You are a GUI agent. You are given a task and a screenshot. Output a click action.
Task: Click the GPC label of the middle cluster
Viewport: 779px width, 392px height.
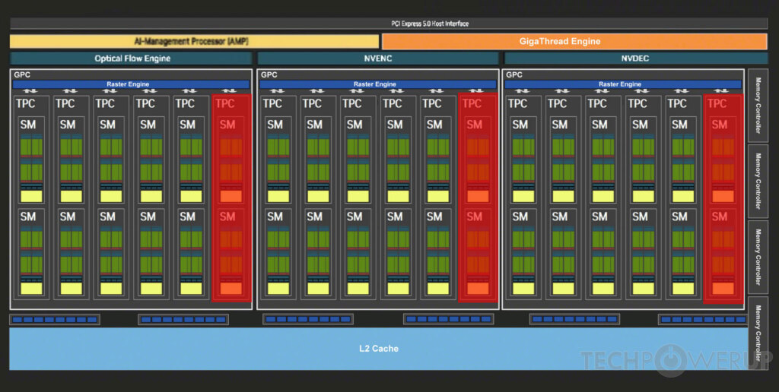(x=269, y=74)
